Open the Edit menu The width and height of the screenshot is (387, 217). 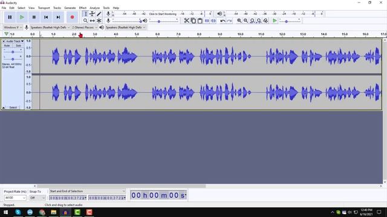(11, 8)
